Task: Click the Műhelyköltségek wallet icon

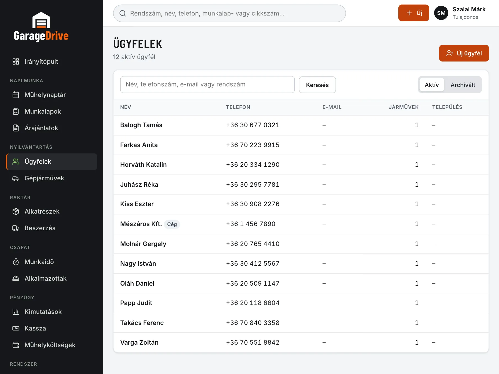Action: [x=16, y=345]
